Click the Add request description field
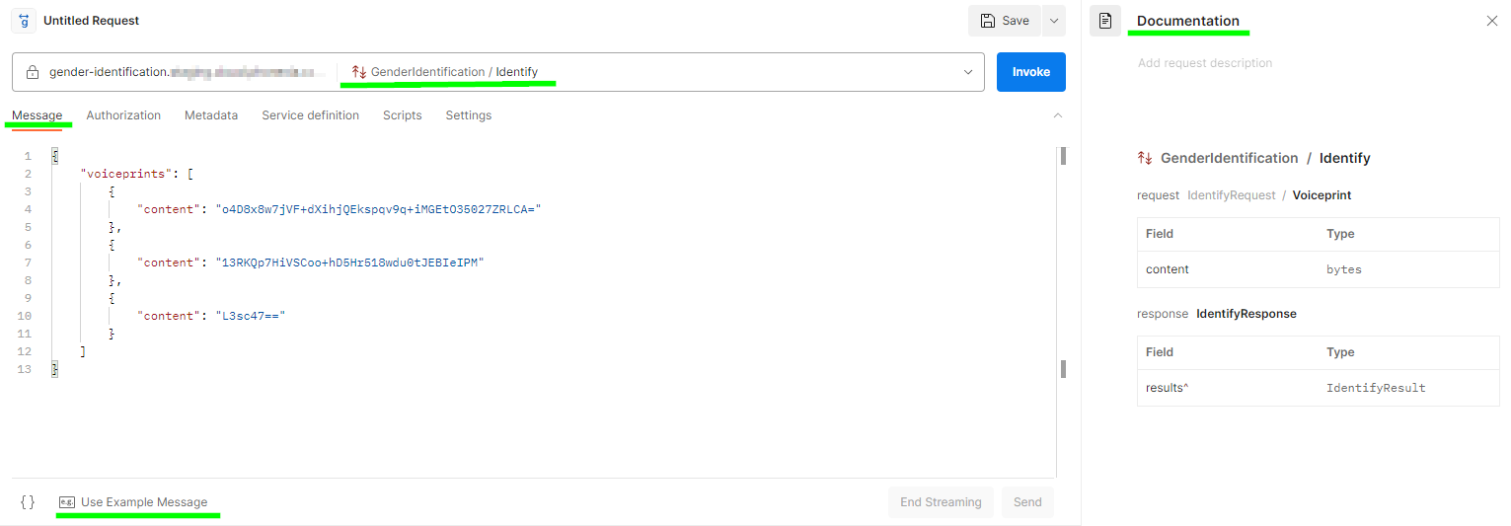Viewport: 1511px width, 526px height. (x=1204, y=63)
